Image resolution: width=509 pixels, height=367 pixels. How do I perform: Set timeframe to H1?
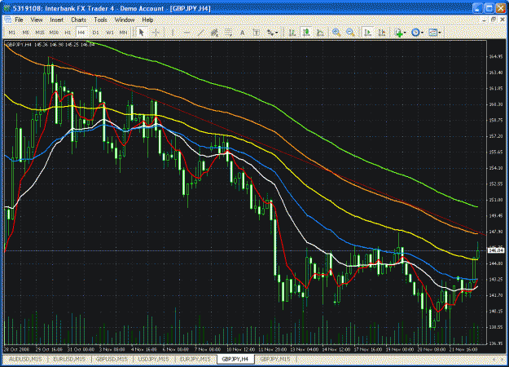pos(68,33)
